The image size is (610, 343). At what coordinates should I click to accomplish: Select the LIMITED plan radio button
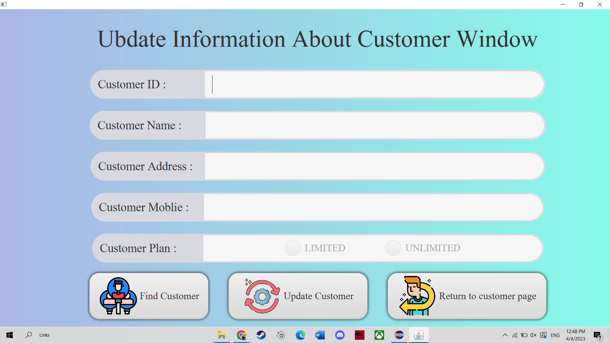(x=292, y=248)
